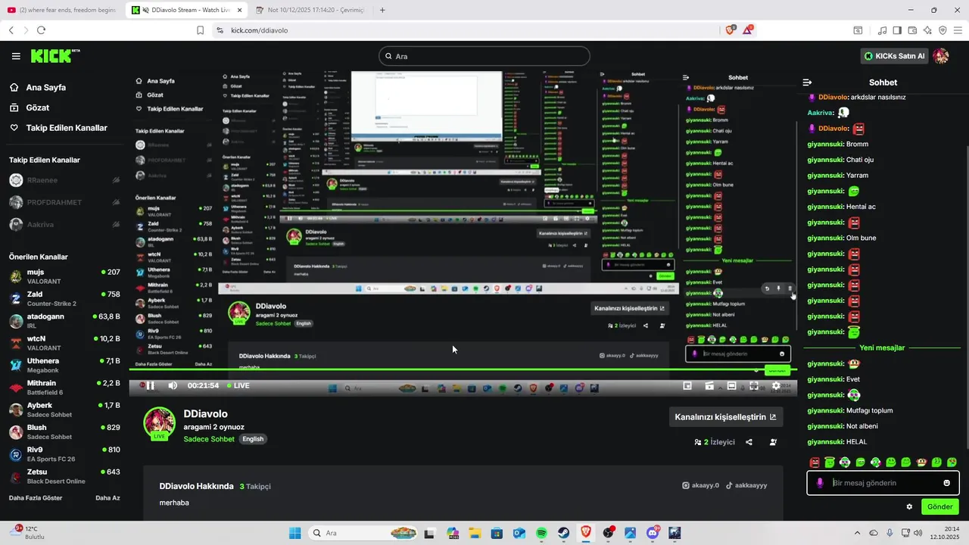Open Brave VPN shield icon
Viewport: 969px width, 545px height.
(x=943, y=30)
